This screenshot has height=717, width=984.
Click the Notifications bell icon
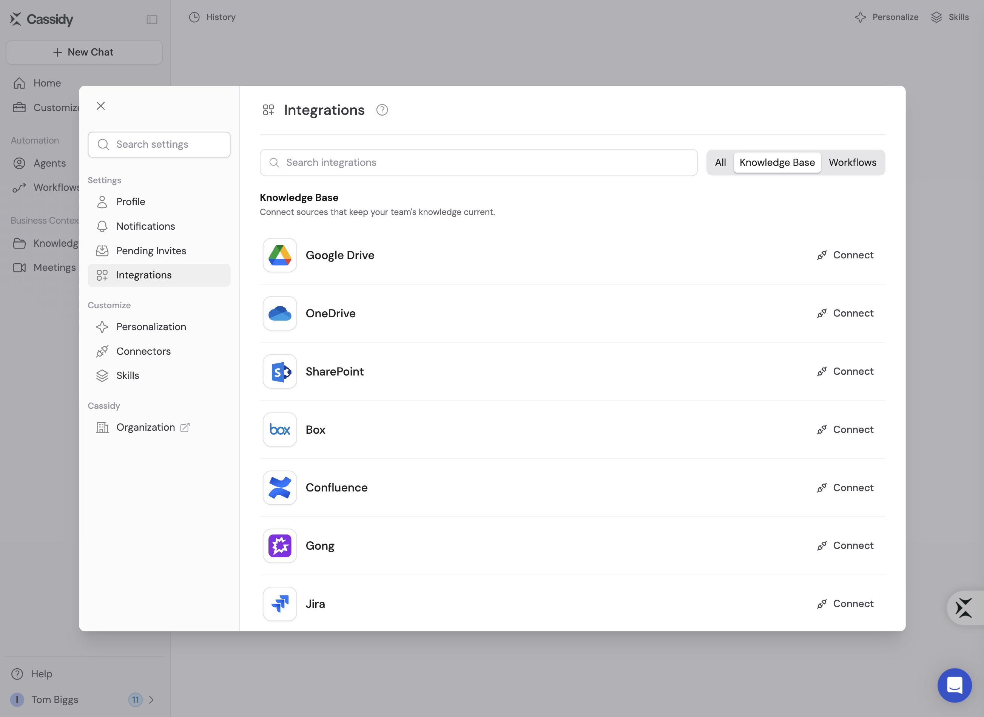(x=102, y=226)
